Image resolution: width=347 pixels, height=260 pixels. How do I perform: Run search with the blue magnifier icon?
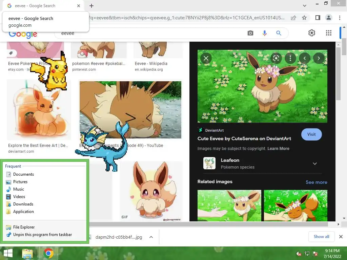click(x=279, y=33)
